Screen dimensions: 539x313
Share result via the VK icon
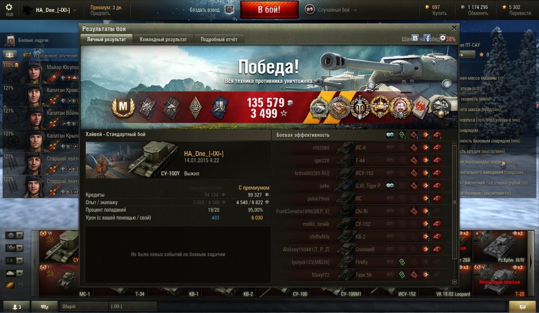click(415, 39)
